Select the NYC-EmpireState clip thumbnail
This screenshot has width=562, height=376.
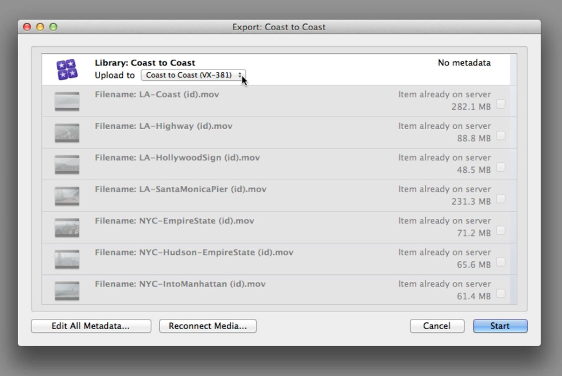(67, 228)
